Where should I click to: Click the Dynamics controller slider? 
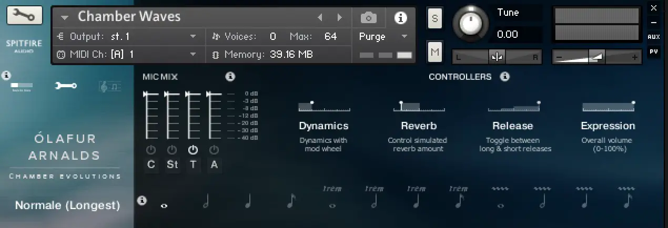(x=324, y=107)
